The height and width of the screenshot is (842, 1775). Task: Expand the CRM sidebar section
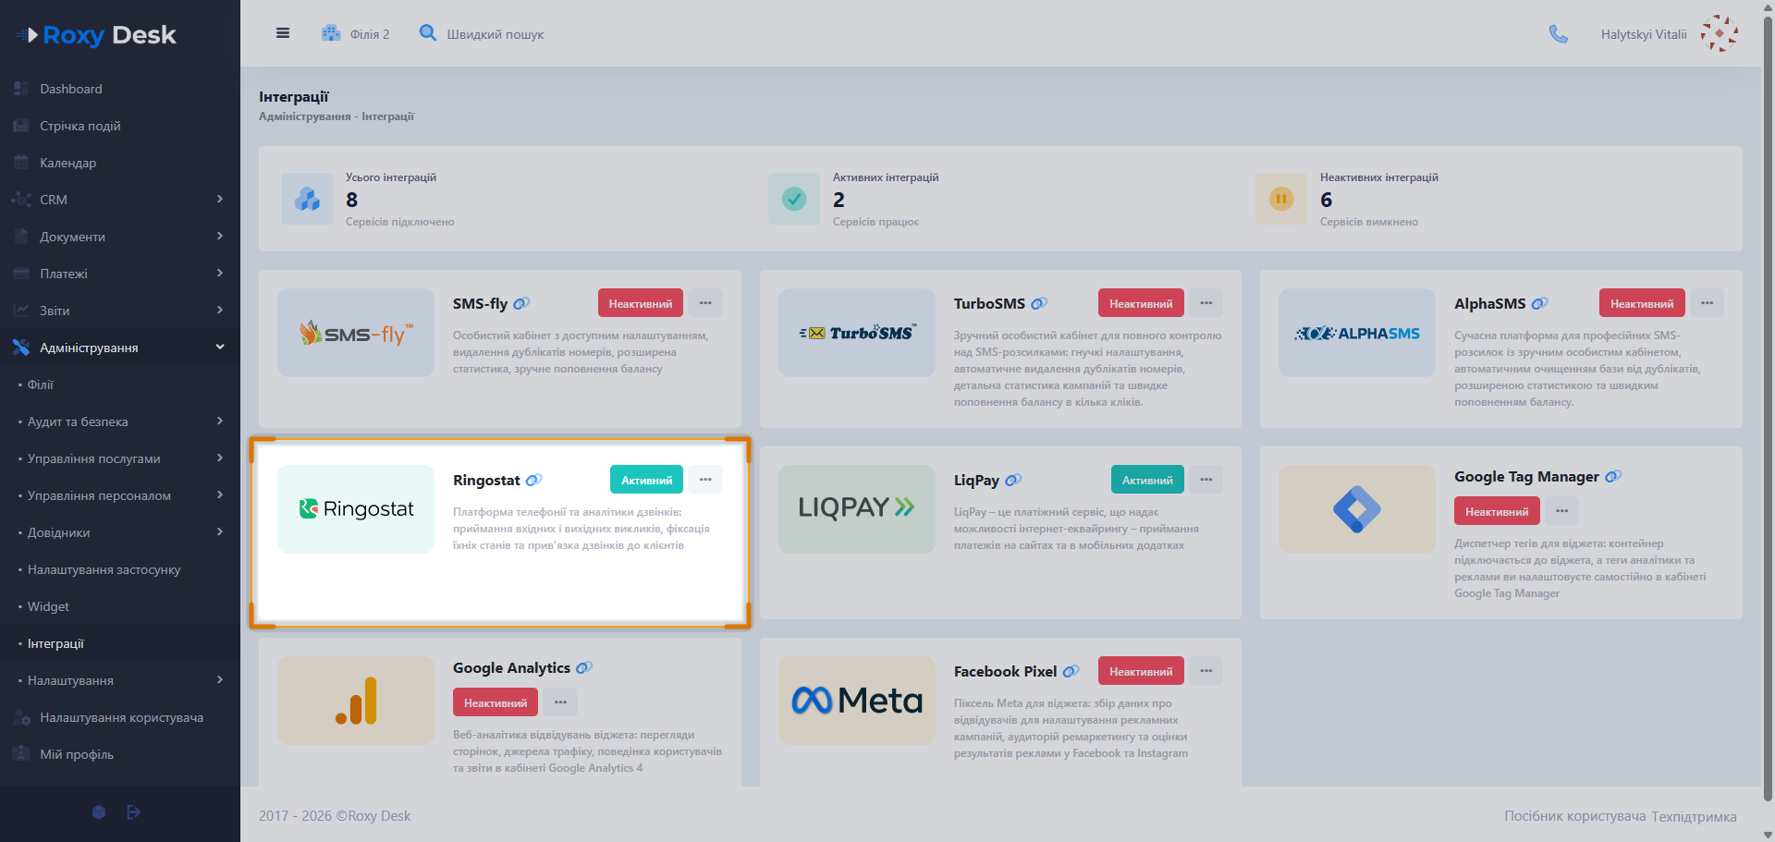click(x=120, y=200)
